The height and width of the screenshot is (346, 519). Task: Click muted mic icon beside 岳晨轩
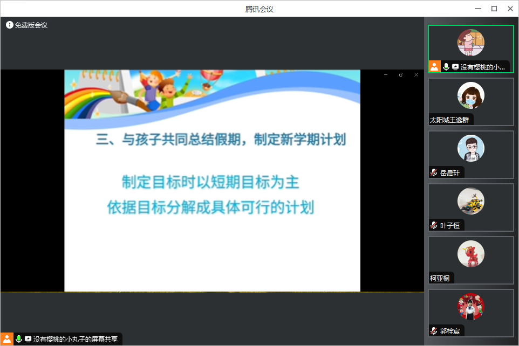pos(434,172)
